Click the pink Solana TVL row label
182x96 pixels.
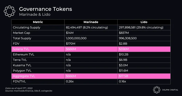click(38, 49)
